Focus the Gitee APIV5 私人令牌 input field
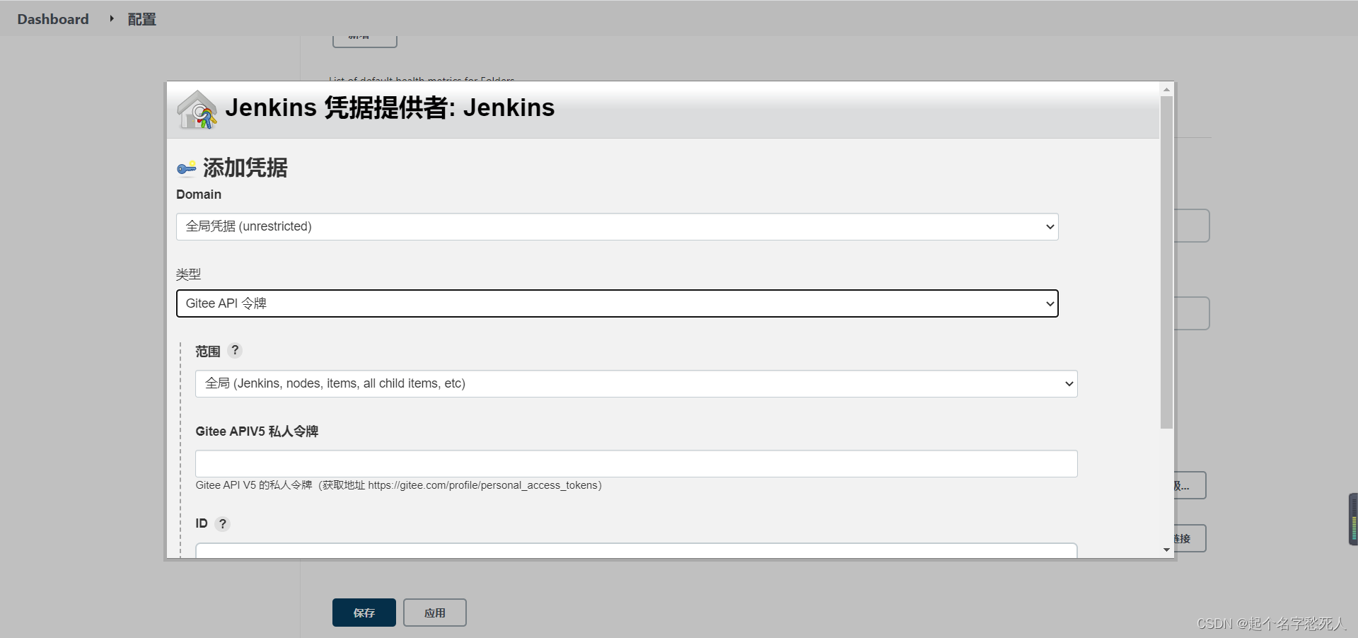The image size is (1358, 638). pos(636,464)
